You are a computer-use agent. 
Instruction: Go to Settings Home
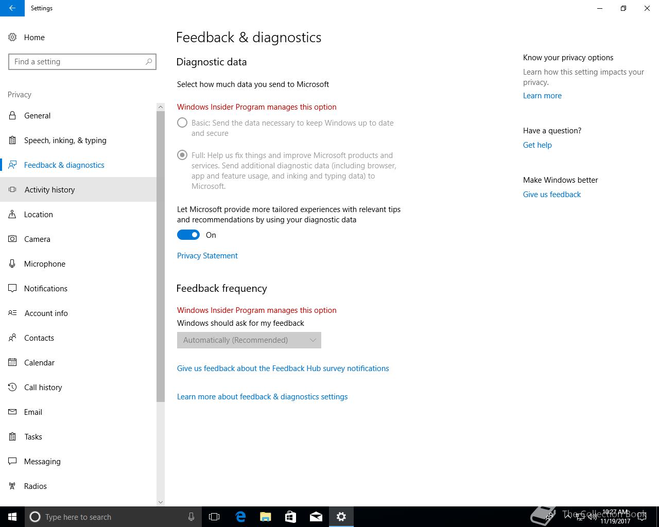click(78, 37)
